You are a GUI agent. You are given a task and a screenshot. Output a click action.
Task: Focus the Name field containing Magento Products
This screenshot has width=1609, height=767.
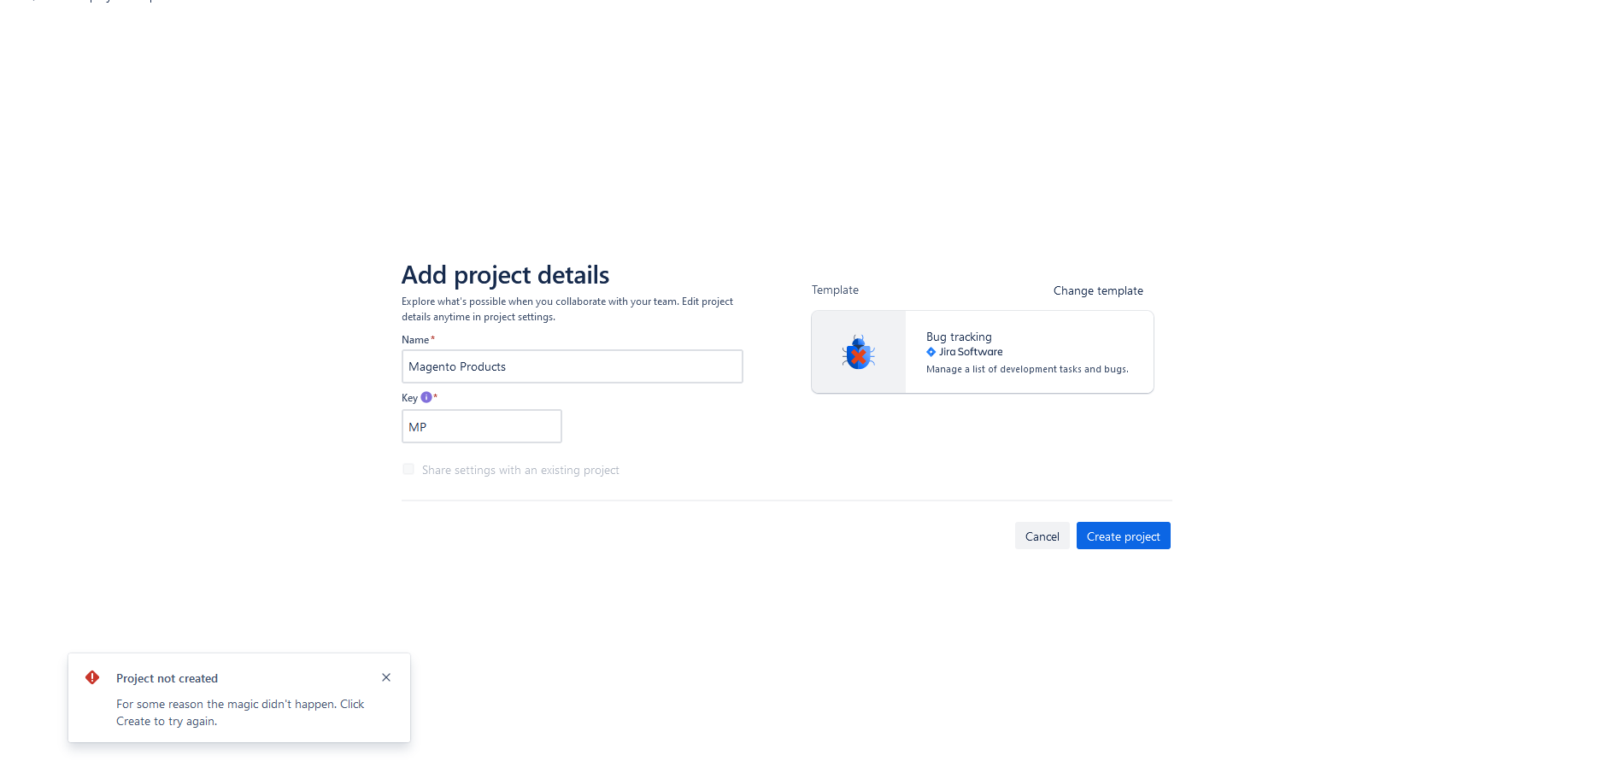pyautogui.click(x=573, y=366)
